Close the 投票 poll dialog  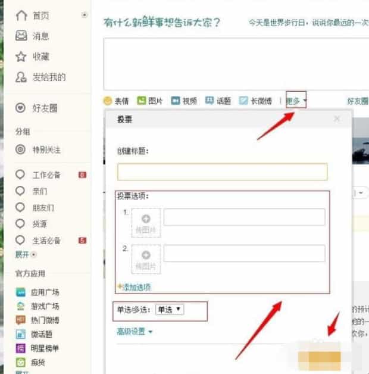(x=337, y=119)
